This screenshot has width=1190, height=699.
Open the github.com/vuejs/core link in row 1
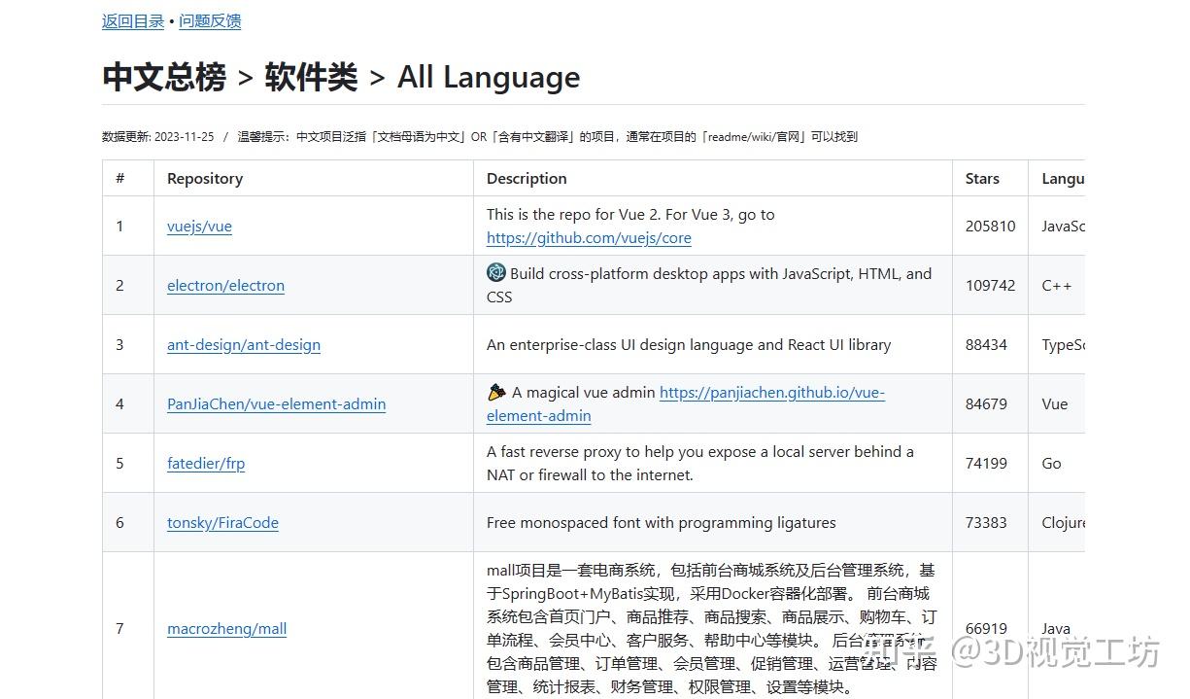[588, 238]
